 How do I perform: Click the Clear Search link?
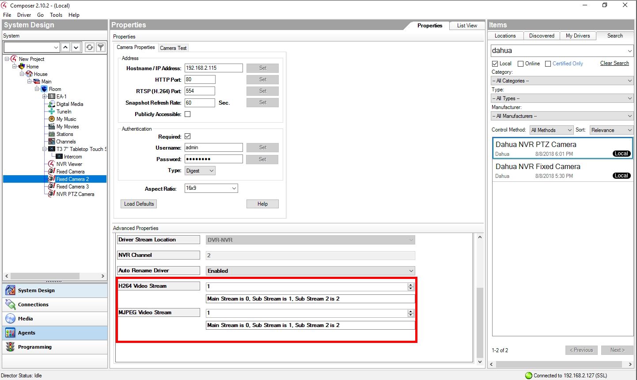point(614,63)
